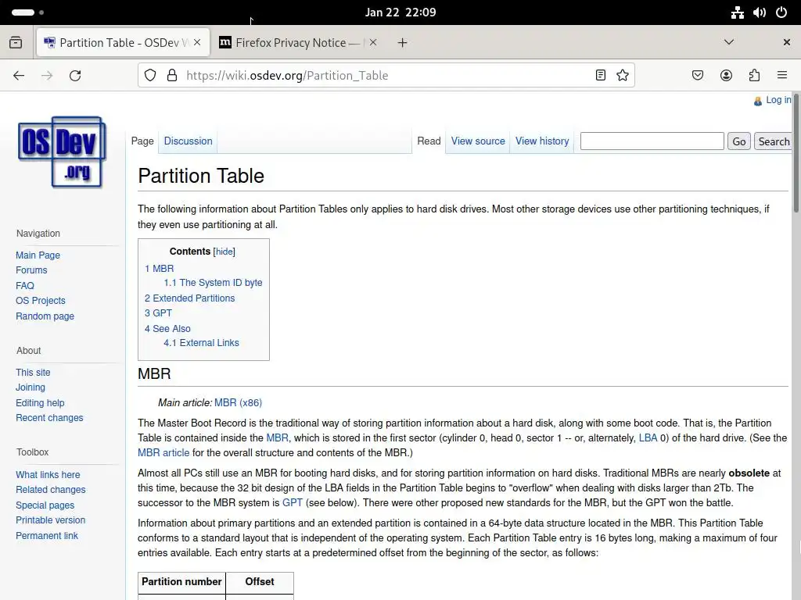Open the View source tab
The height and width of the screenshot is (600, 801).
tap(478, 141)
